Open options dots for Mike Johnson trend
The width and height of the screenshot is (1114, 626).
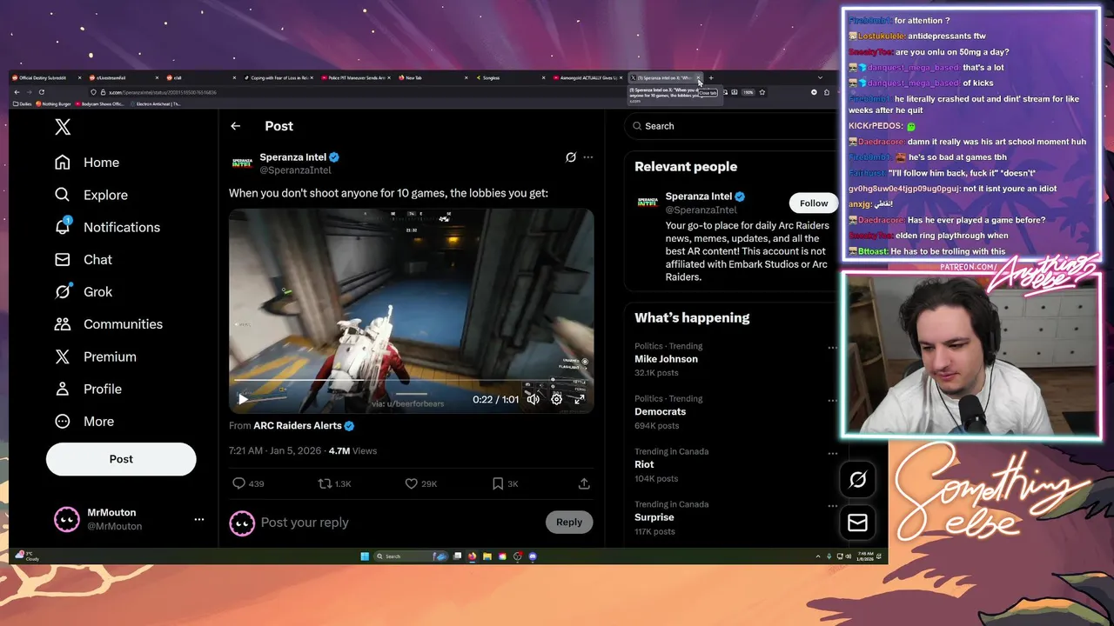(832, 347)
